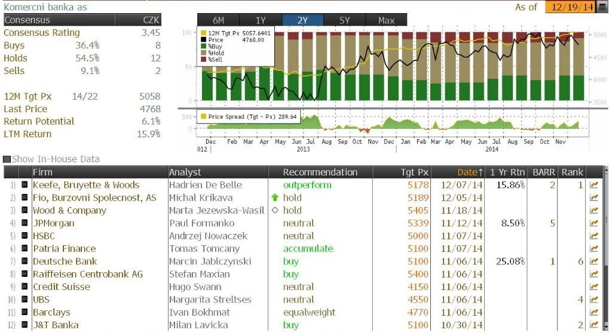This screenshot has height=333, width=612.
Task: Open chart icon for Barclays row
Action: 593,312
